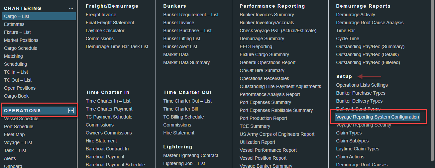Image resolution: width=435 pixels, height=168 pixels.
Task: Open Bunker Requirement – List
Action: click(x=191, y=15)
